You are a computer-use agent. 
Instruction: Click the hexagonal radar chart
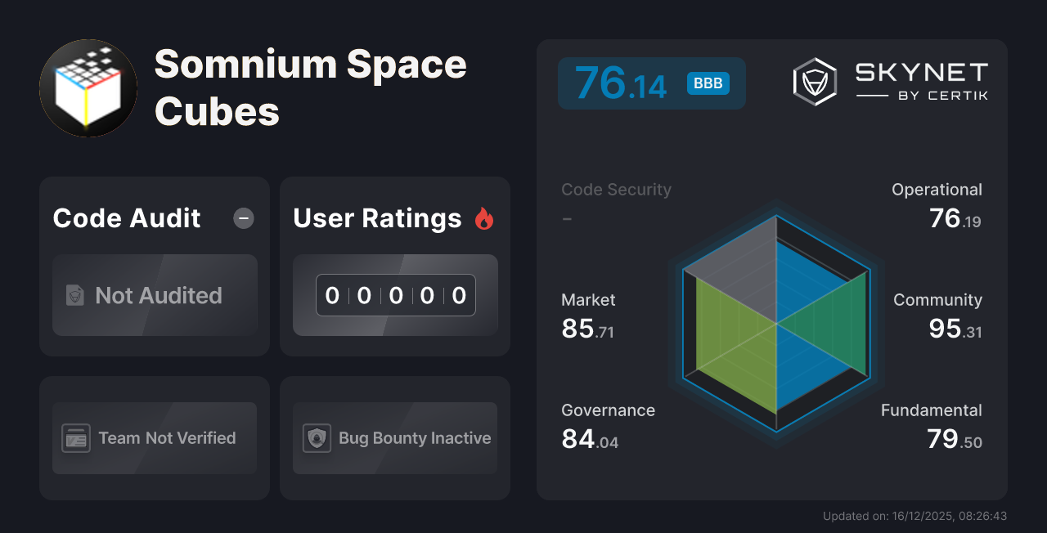click(x=775, y=321)
